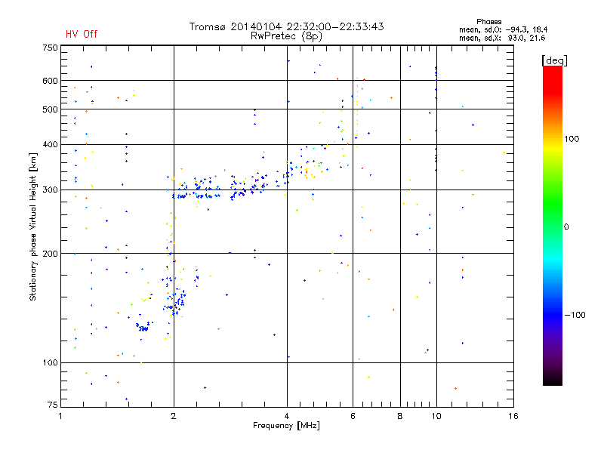This screenshot has height=453, width=604.
Task: Click the 'Stationary phase Virtual Height [km]' axis label
Action: 33,226
